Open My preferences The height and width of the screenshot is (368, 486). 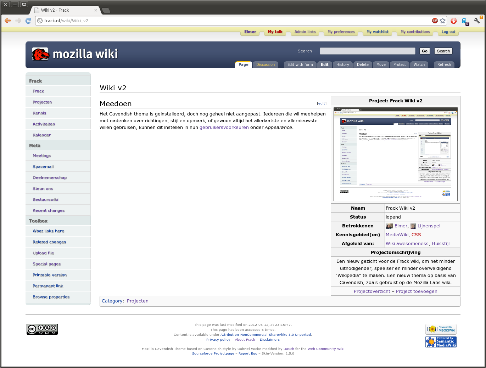[341, 32]
